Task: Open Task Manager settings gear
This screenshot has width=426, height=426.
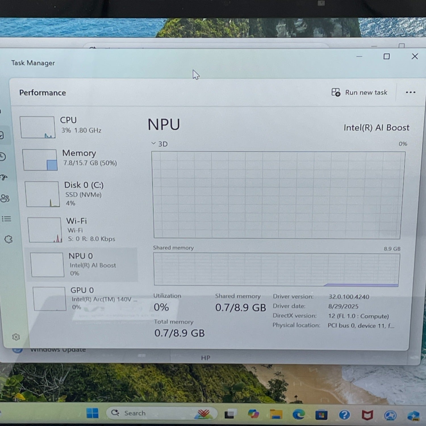Action: pos(16,337)
